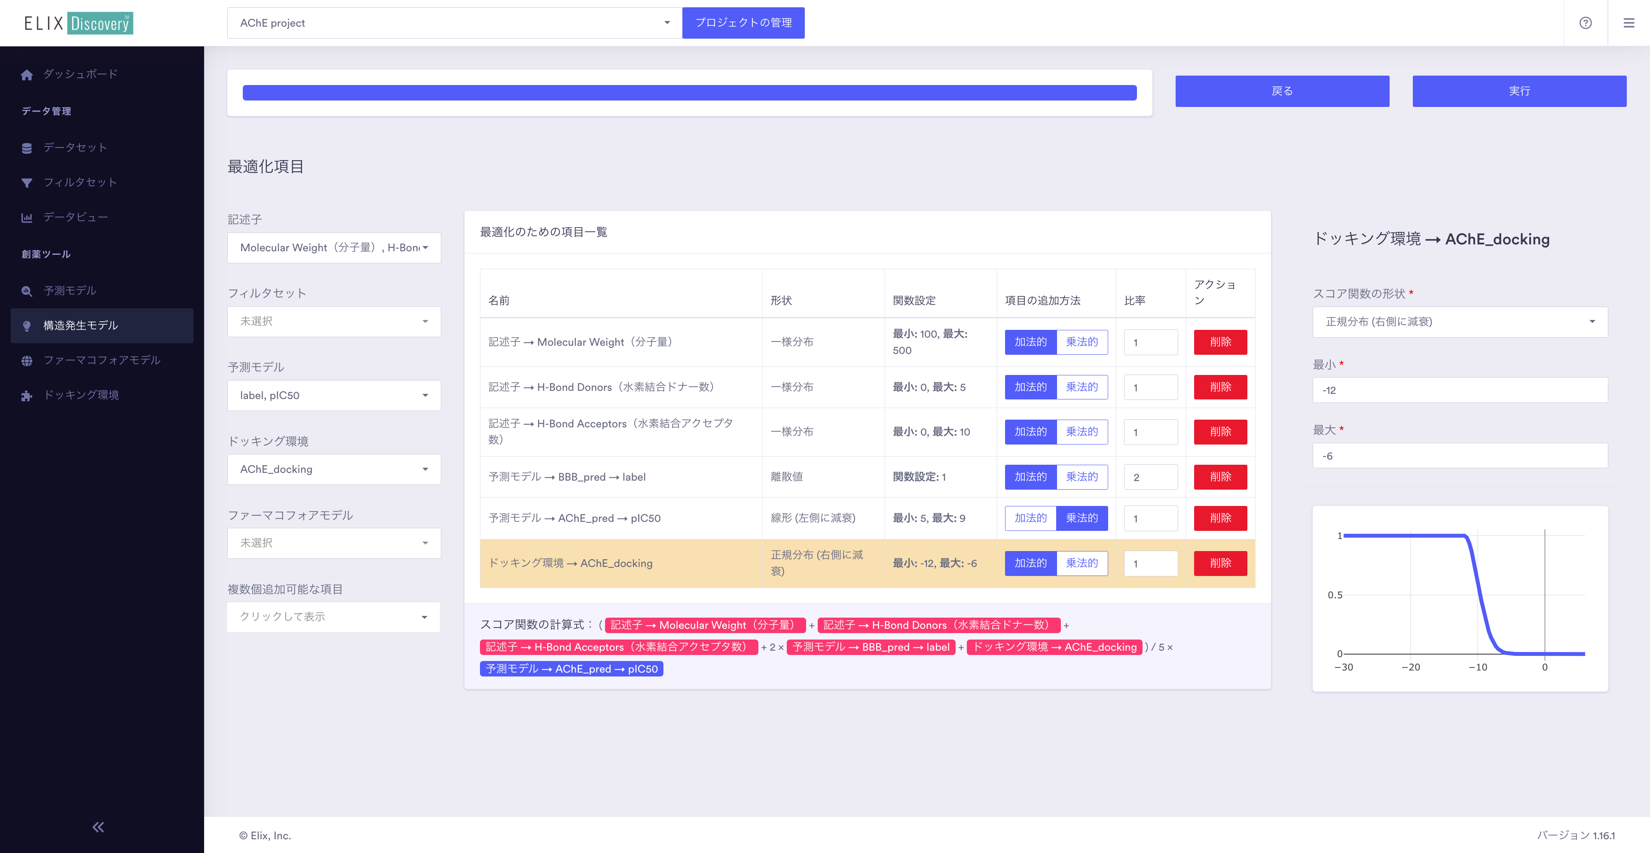This screenshot has height=853, width=1650.
Task: Go to ドッキング環境 in sidebar
Action: (81, 396)
